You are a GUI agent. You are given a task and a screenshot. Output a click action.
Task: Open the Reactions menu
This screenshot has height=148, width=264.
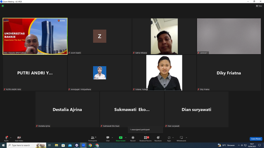point(158,139)
